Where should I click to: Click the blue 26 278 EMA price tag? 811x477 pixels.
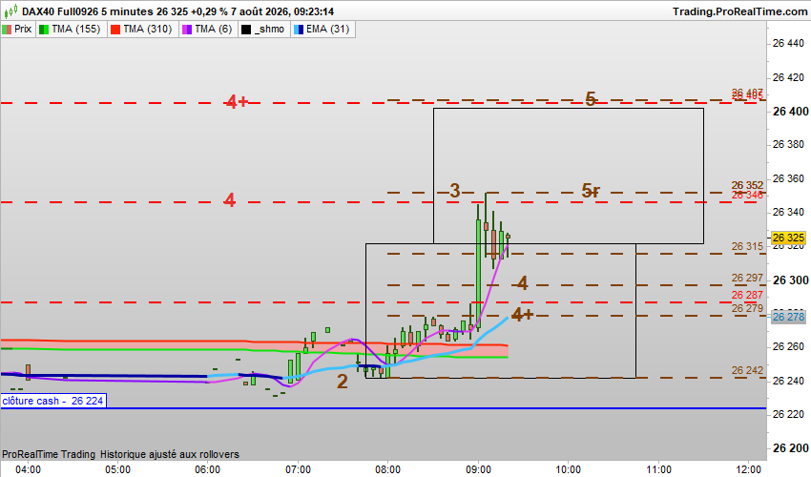point(788,317)
